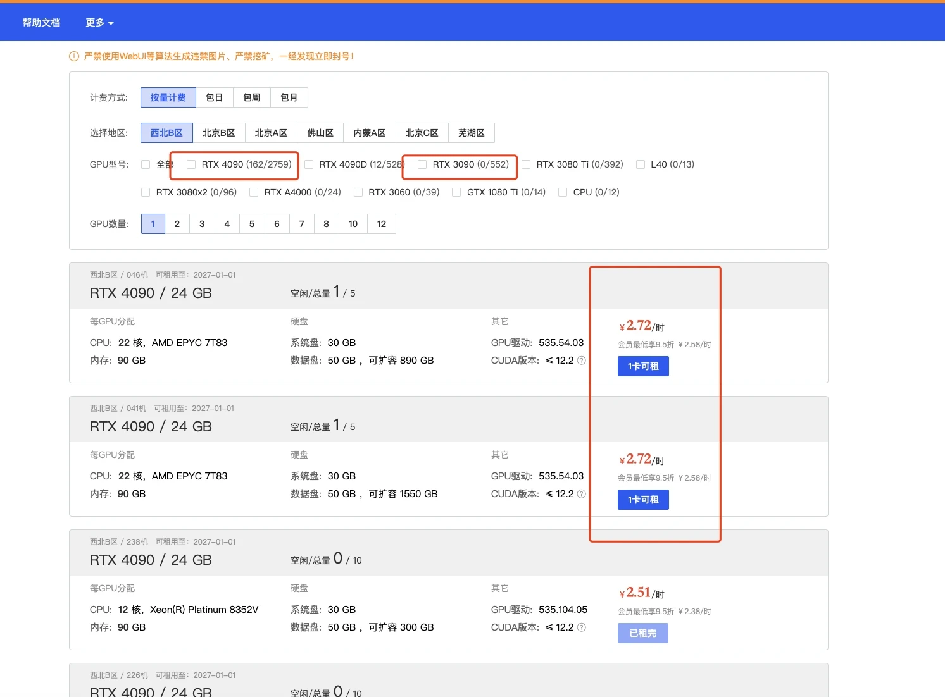Choose the 内蒙A区 region

370,133
